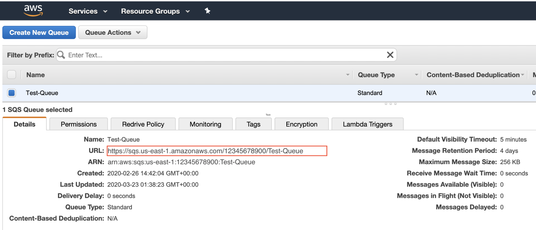Clear the filter with the X icon
Screen dimensions: 536x230
point(390,55)
